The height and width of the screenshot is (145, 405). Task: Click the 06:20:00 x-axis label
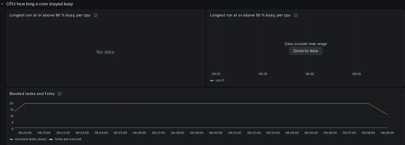(25, 133)
